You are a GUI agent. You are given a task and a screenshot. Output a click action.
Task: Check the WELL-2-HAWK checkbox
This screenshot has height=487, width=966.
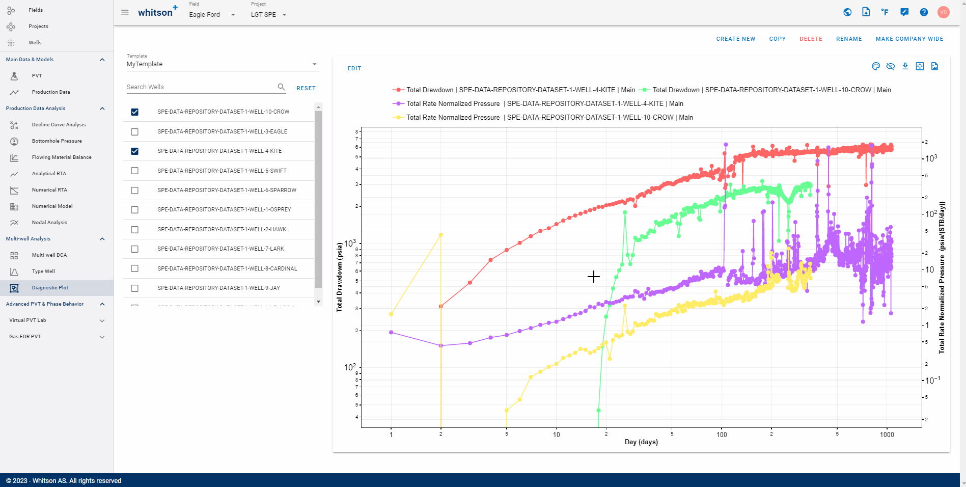pos(134,230)
